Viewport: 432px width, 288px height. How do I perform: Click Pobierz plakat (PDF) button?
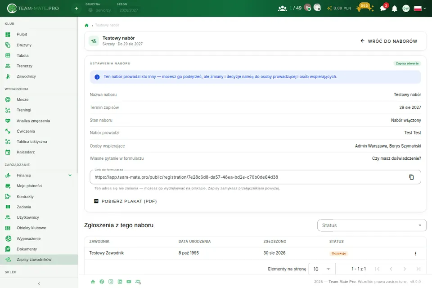pos(126,201)
